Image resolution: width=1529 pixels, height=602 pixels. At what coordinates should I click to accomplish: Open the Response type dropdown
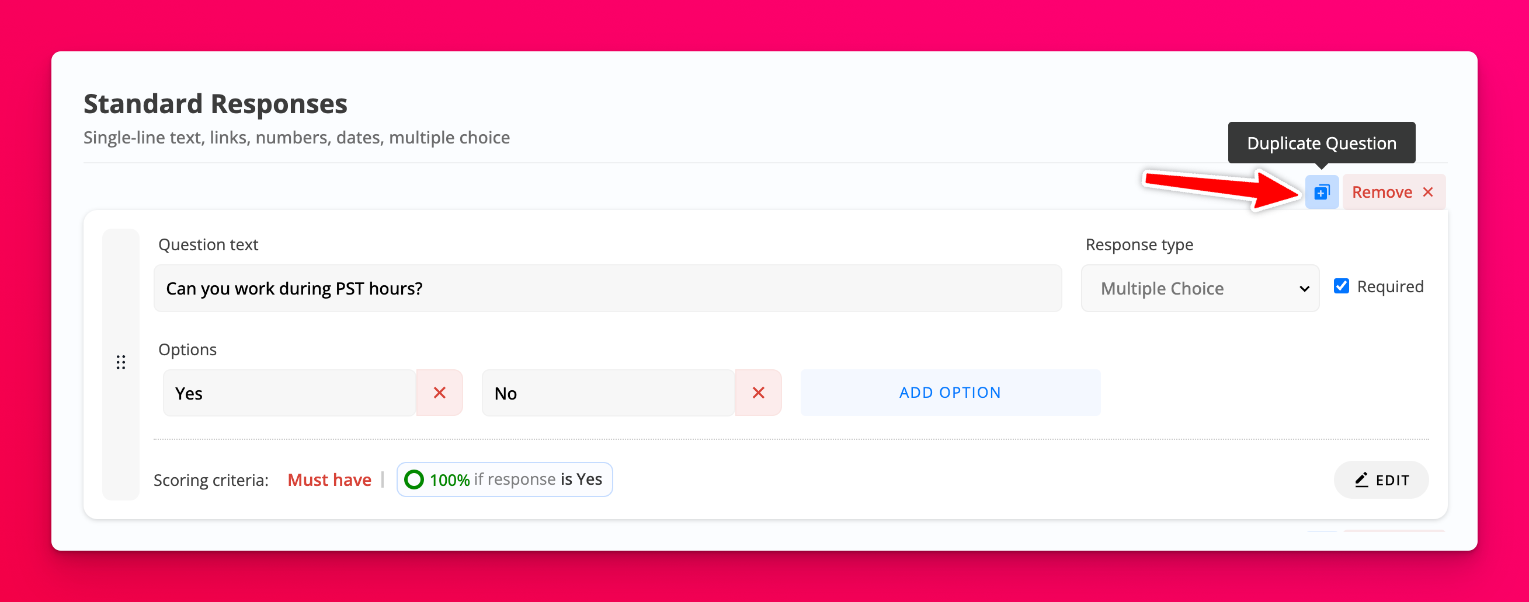tap(1199, 288)
